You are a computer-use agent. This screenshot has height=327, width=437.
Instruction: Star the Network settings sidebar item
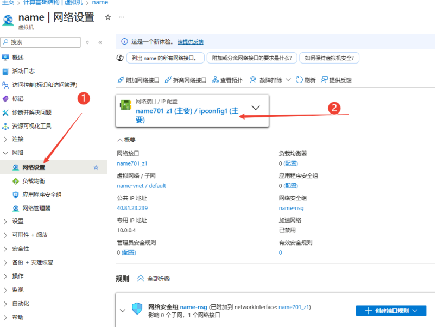pos(96,167)
